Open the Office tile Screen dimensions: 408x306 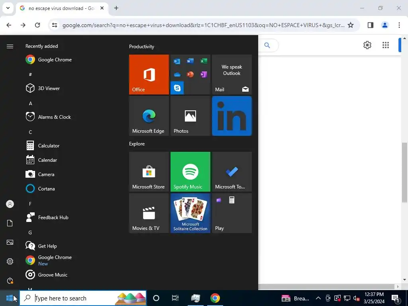tap(149, 75)
